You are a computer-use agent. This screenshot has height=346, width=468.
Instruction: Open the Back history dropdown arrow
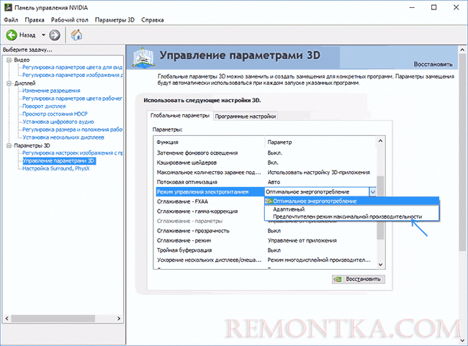click(x=43, y=35)
